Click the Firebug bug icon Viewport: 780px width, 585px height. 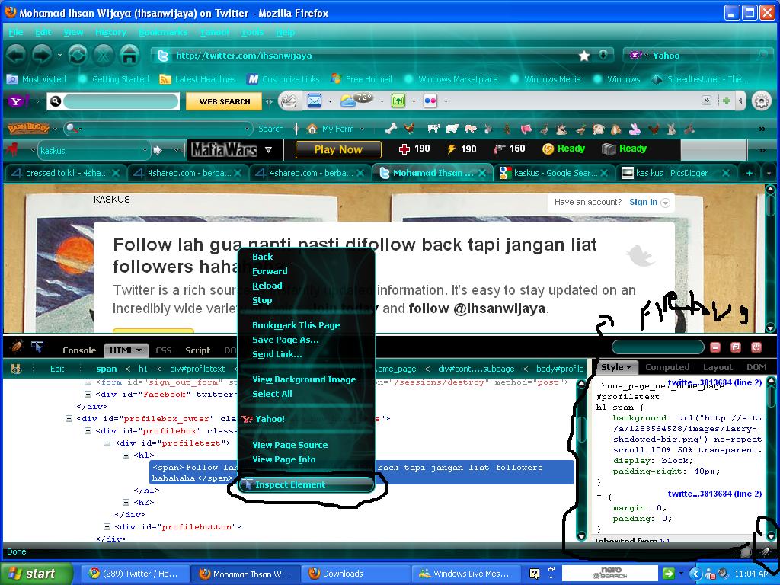point(18,347)
